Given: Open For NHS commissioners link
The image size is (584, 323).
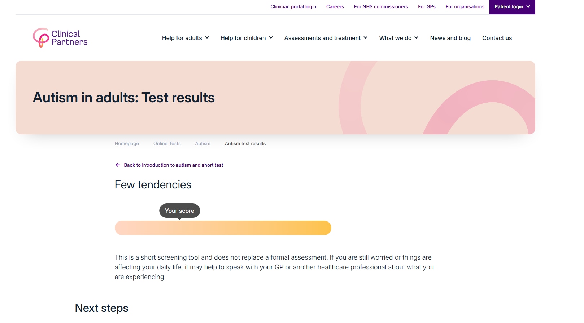Looking at the screenshot, I should click(381, 7).
